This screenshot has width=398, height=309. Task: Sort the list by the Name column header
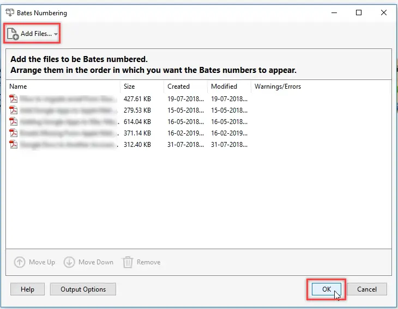(63, 86)
